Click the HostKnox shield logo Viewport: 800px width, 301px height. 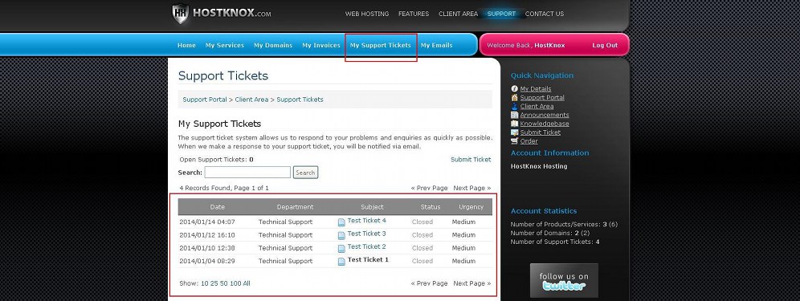coord(180,14)
